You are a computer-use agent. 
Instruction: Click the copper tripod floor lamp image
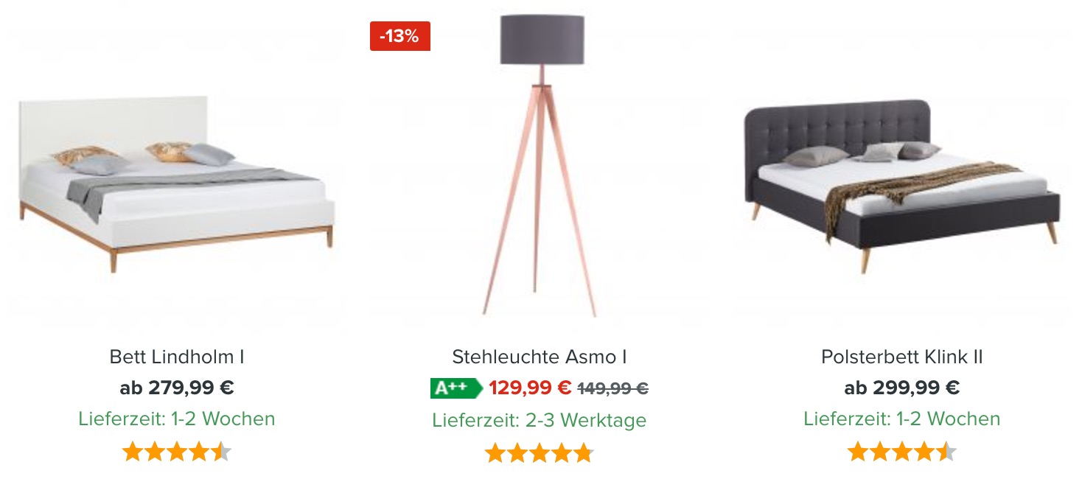click(541, 166)
